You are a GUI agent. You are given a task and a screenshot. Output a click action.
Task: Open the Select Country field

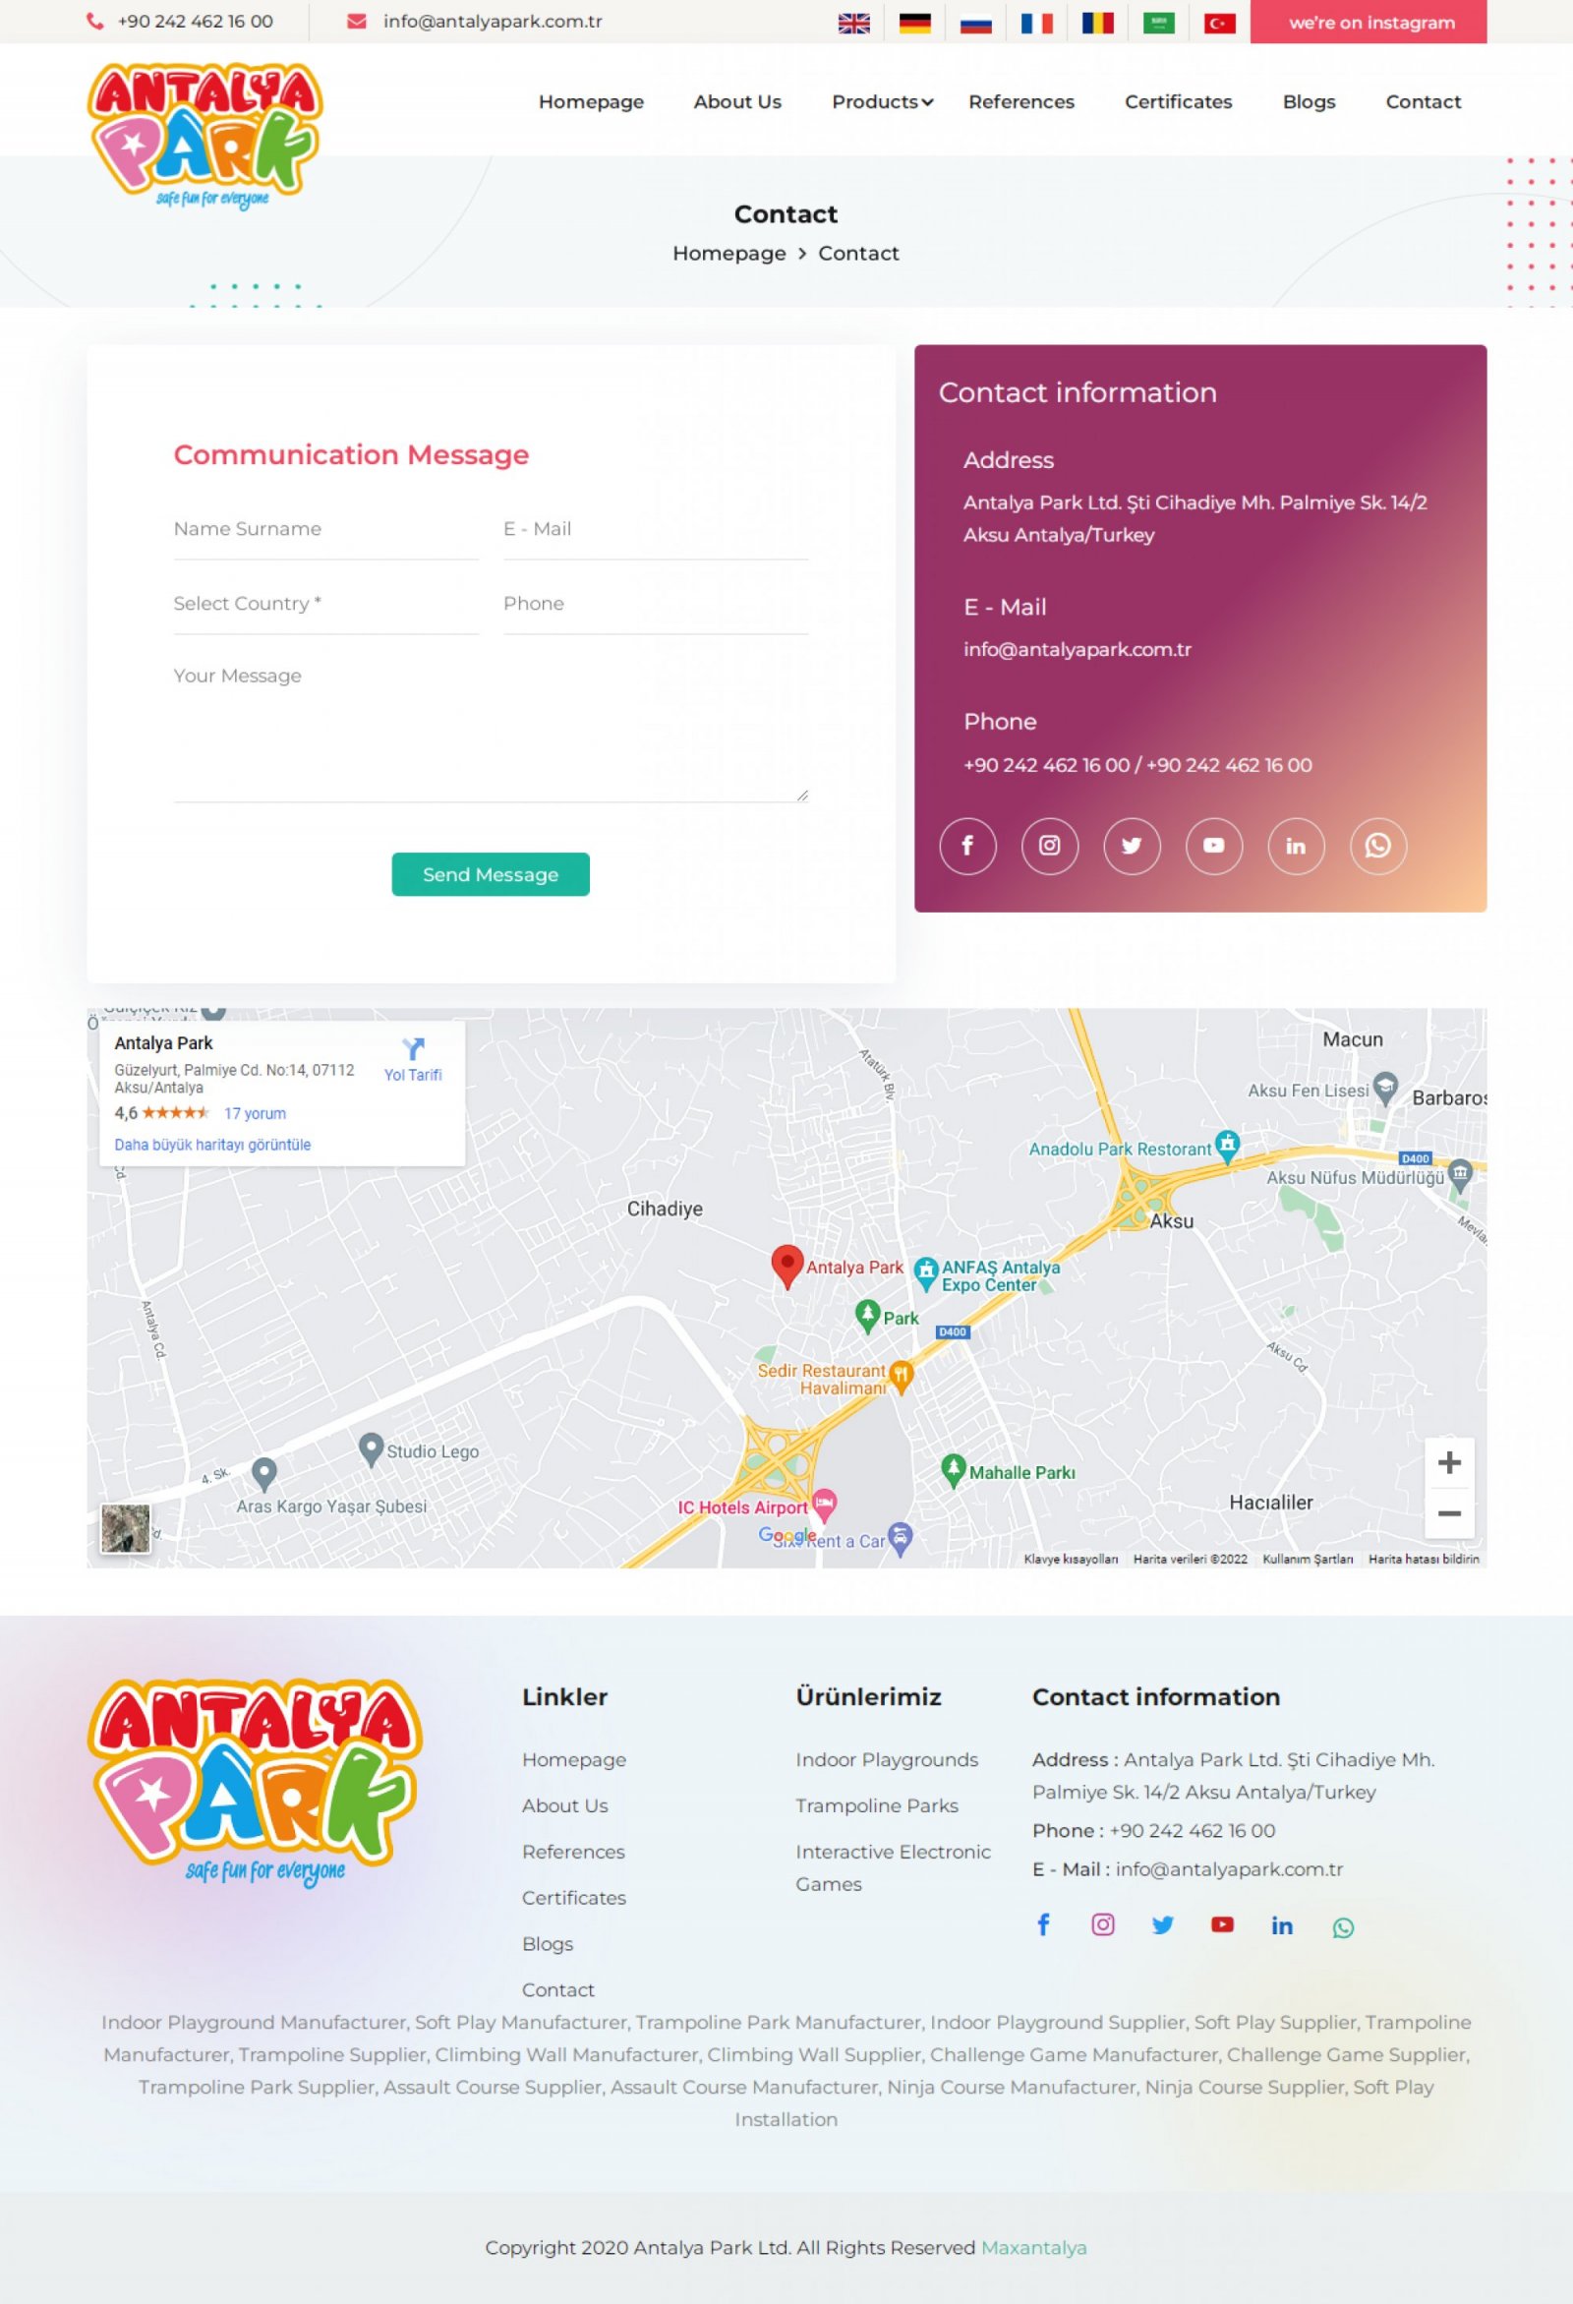tap(326, 604)
